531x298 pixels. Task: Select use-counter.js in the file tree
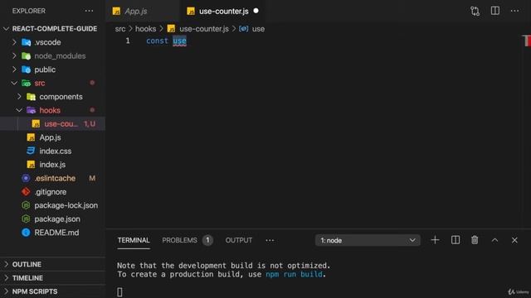52,123
